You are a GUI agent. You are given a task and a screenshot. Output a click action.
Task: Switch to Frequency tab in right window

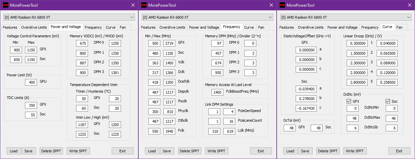370,27
